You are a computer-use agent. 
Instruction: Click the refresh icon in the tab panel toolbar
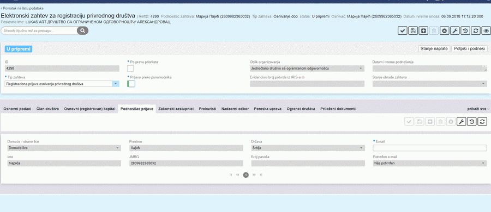(483, 121)
